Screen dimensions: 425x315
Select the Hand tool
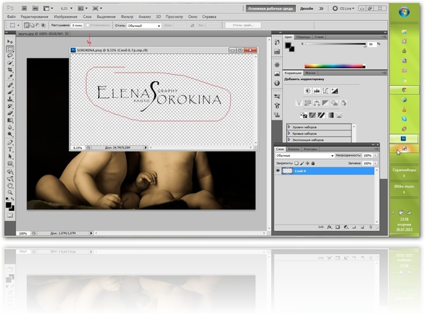(10, 185)
